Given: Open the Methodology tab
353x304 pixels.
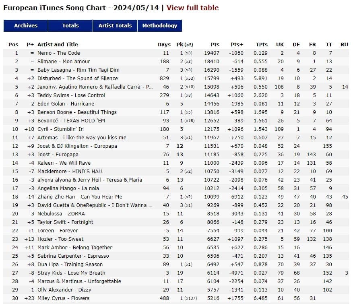Looking at the screenshot, I should coord(160,25).
